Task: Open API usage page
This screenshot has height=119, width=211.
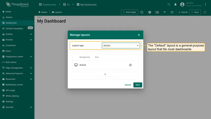Action: coord(17,90)
